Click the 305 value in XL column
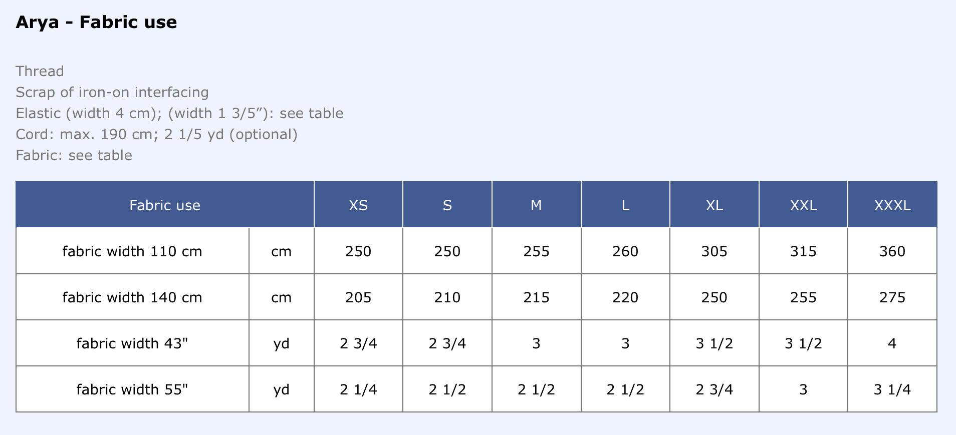Screen dimensions: 956x435 (714, 251)
